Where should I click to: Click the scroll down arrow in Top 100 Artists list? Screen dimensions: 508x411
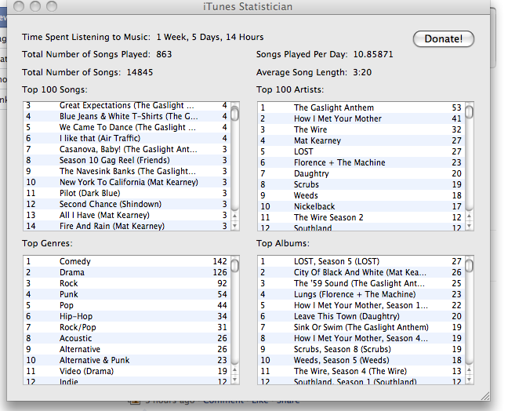[469, 226]
